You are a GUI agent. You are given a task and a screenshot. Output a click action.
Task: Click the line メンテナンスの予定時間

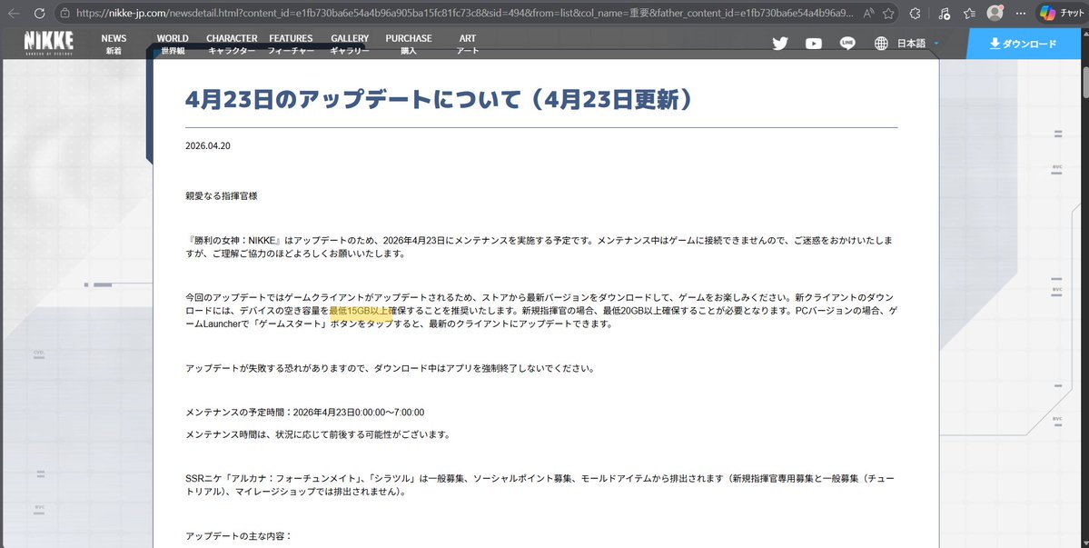tap(305, 413)
